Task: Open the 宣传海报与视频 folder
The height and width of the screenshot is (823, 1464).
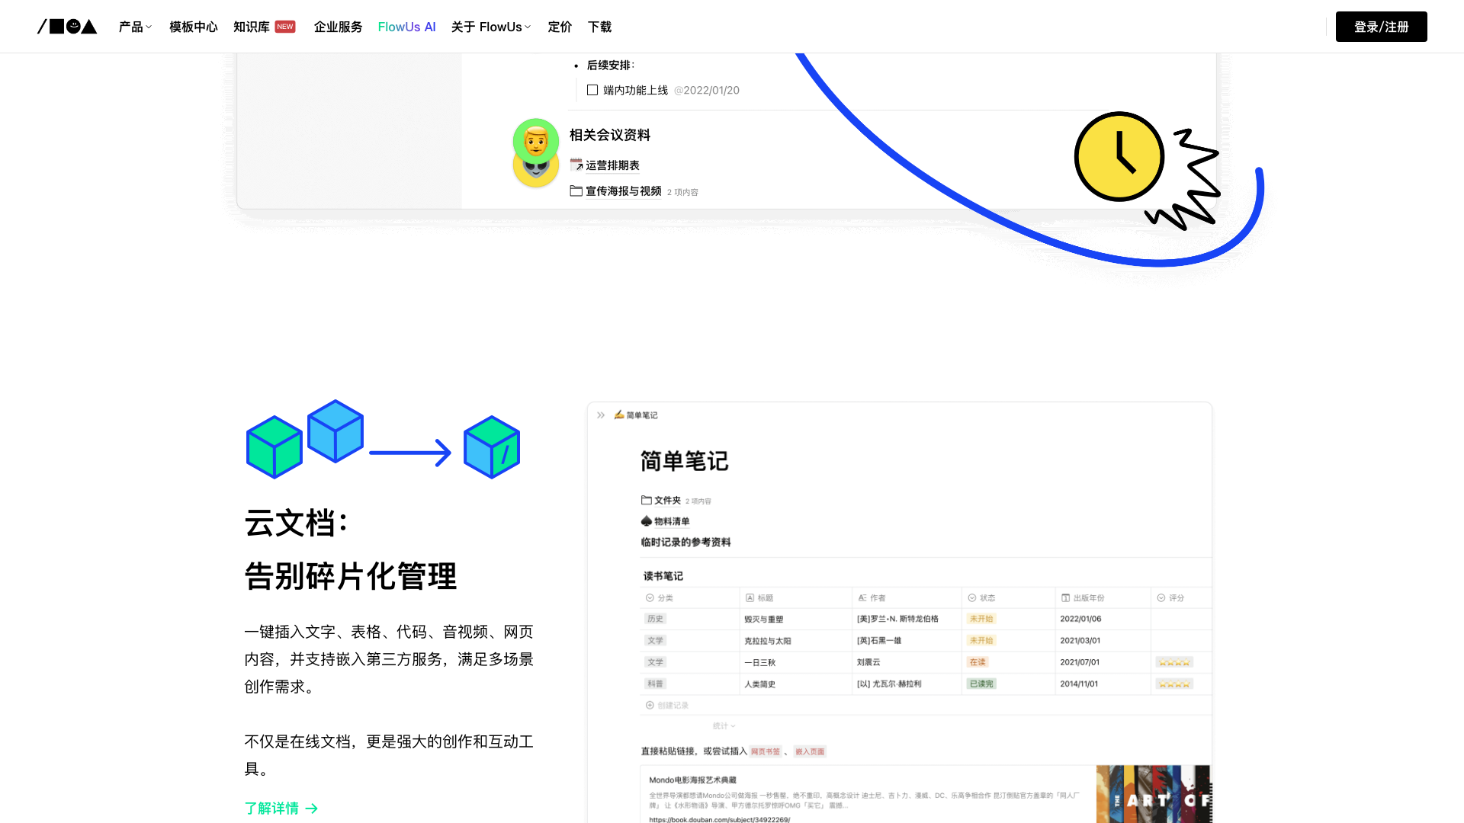Action: pyautogui.click(x=623, y=191)
